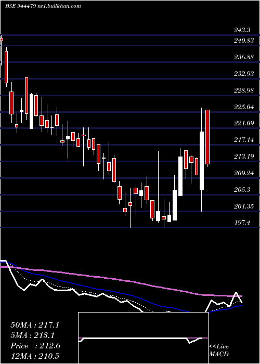The width and height of the screenshot is (260, 364).
Task: Click the Price : 212.6 readout
Action: point(35,346)
